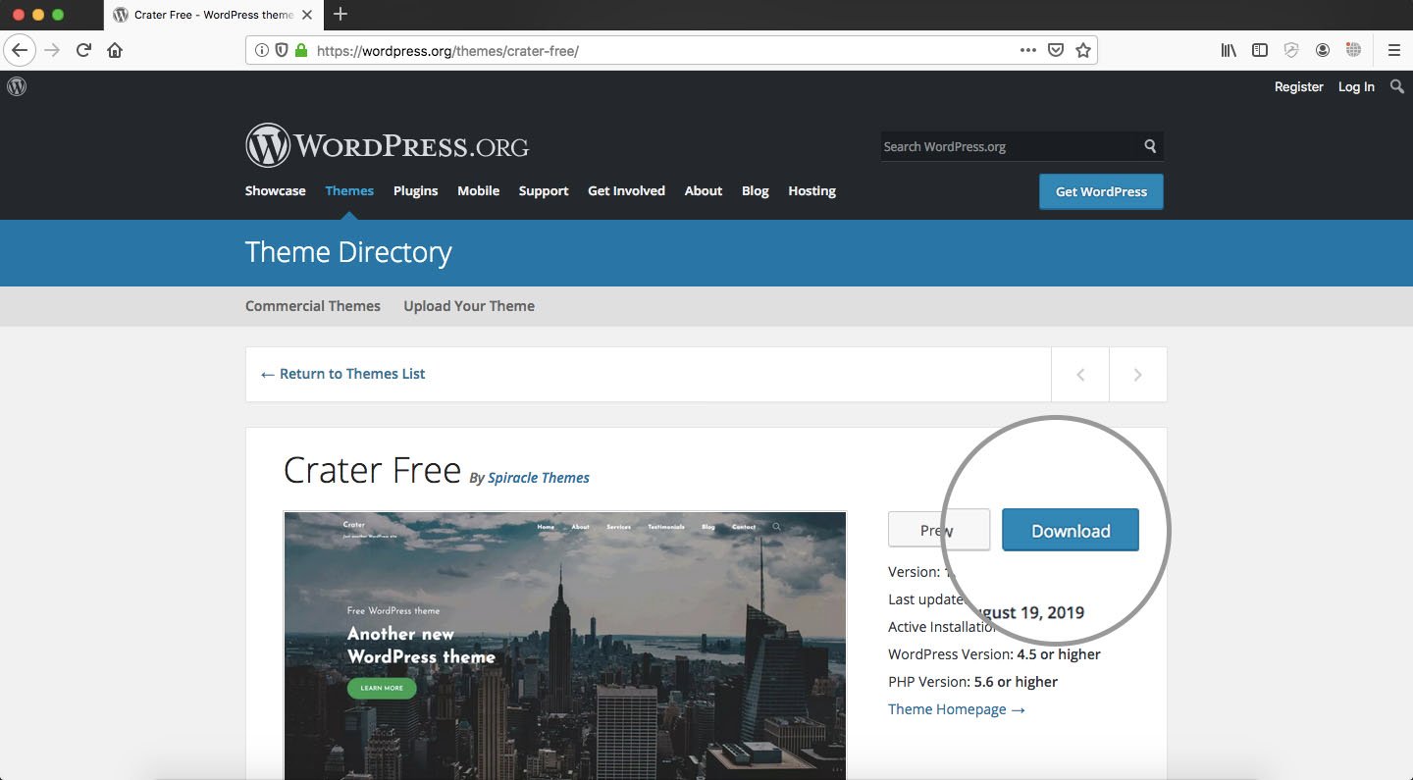The height and width of the screenshot is (780, 1413).
Task: Open Blog in the navigation
Action: click(x=756, y=190)
